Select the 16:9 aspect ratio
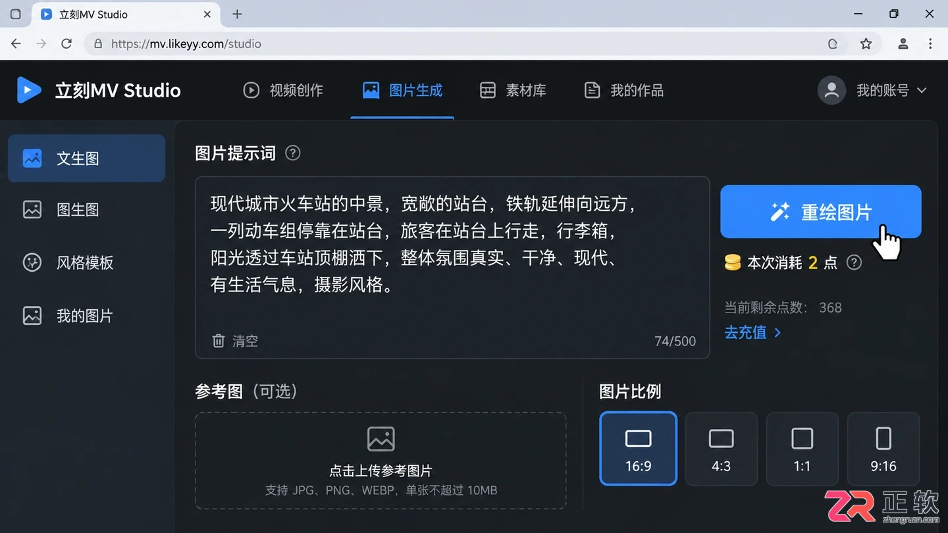 (x=638, y=448)
